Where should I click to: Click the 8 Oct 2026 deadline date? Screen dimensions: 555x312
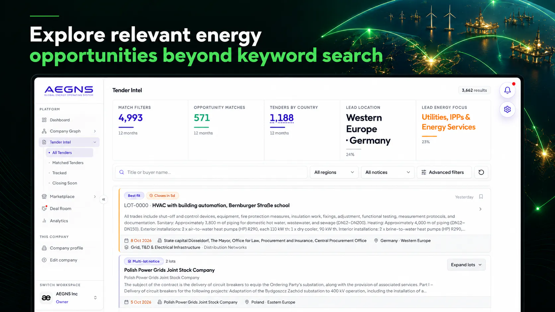click(141, 241)
